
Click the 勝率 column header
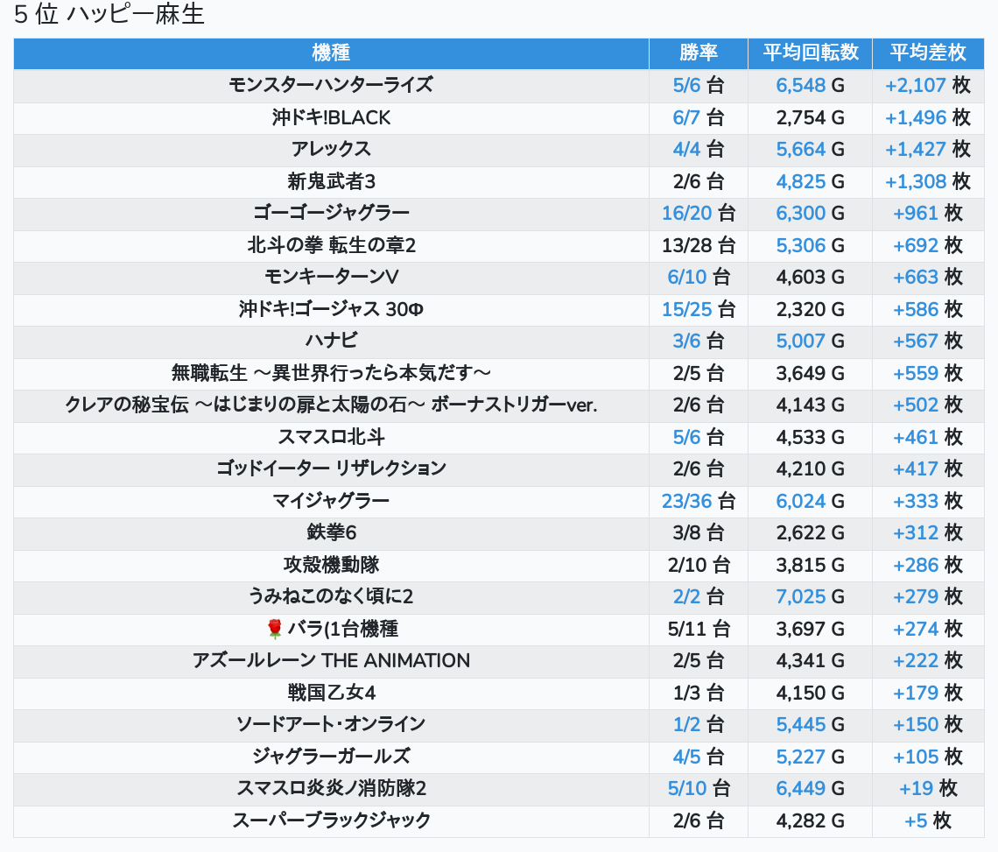click(x=698, y=53)
